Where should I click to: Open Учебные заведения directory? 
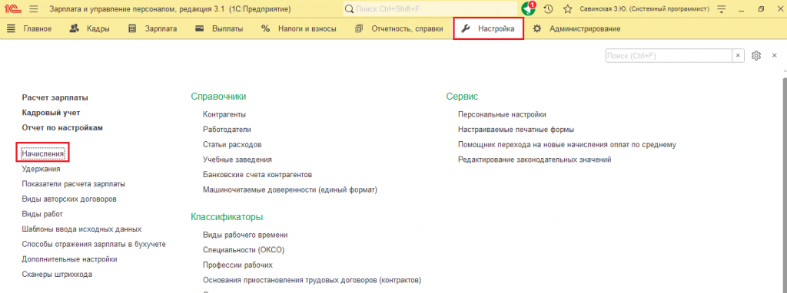click(237, 160)
